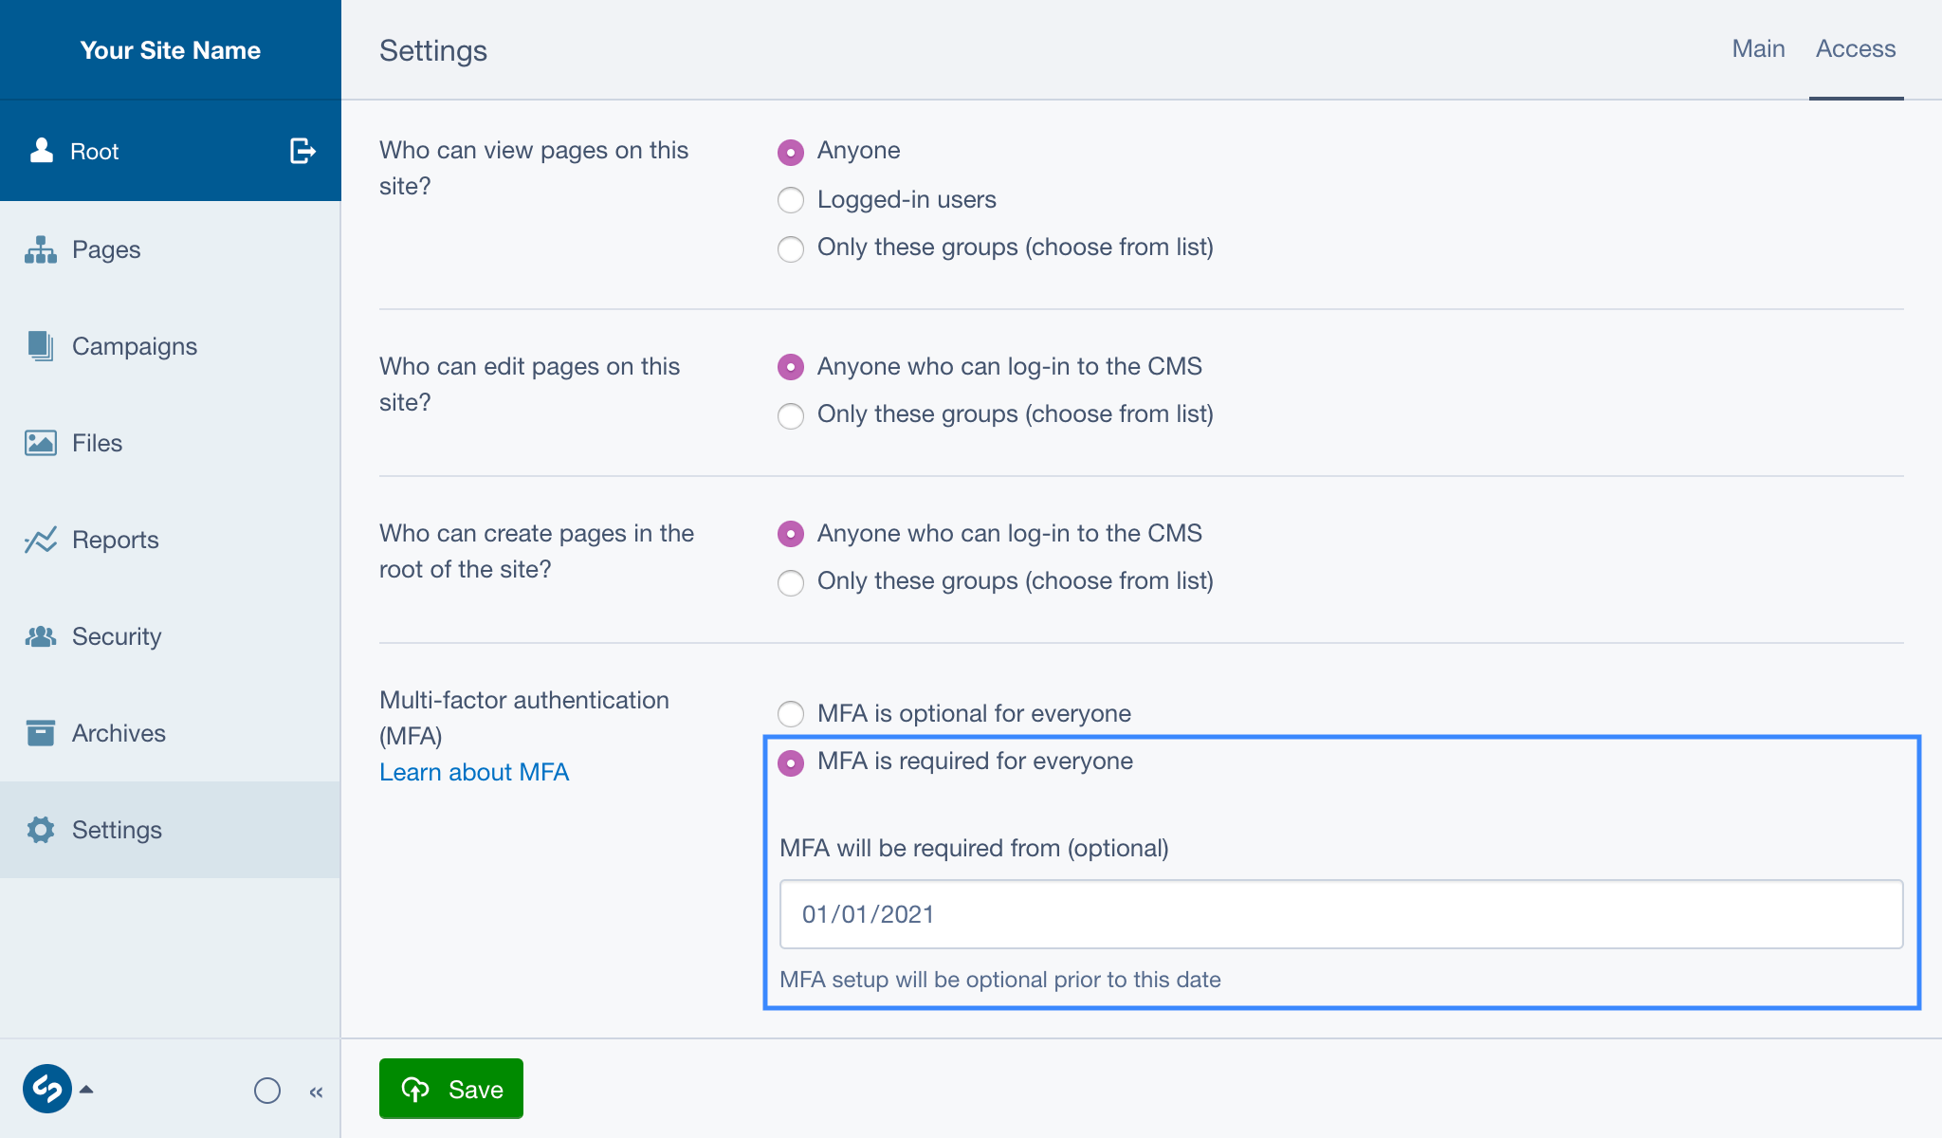This screenshot has height=1138, width=1942.
Task: Click the log-out icon next to Root
Action: (301, 150)
